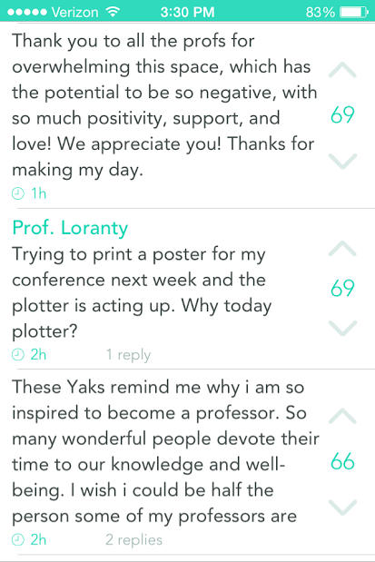375x562 pixels.
Task: Open the yak thanking the profs
Action: 164,105
